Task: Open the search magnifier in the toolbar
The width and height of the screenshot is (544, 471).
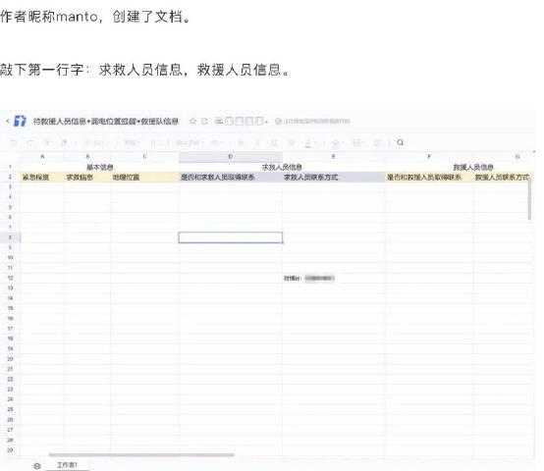Action: 400,142
